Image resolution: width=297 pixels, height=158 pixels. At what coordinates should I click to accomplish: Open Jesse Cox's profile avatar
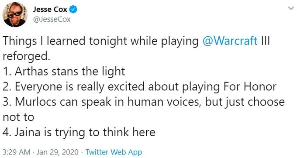15,14
